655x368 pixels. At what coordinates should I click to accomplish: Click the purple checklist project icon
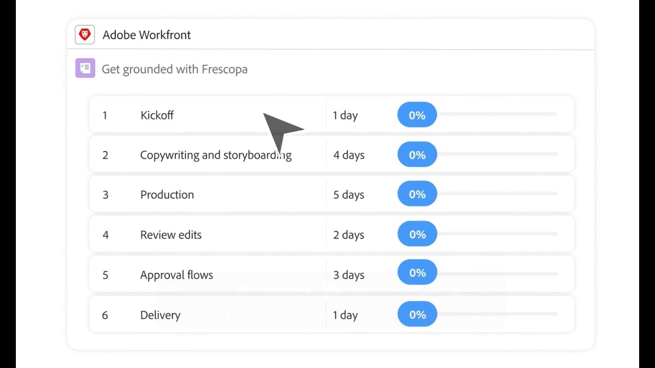[85, 68]
